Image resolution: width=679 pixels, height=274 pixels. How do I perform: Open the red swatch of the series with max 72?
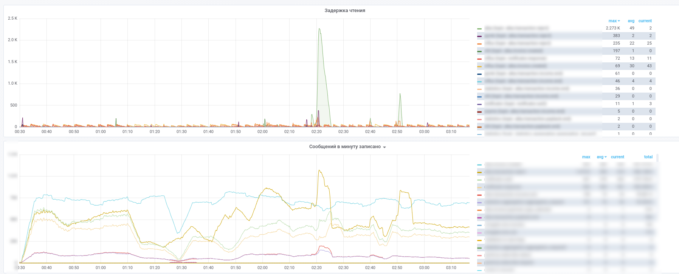tap(479, 59)
